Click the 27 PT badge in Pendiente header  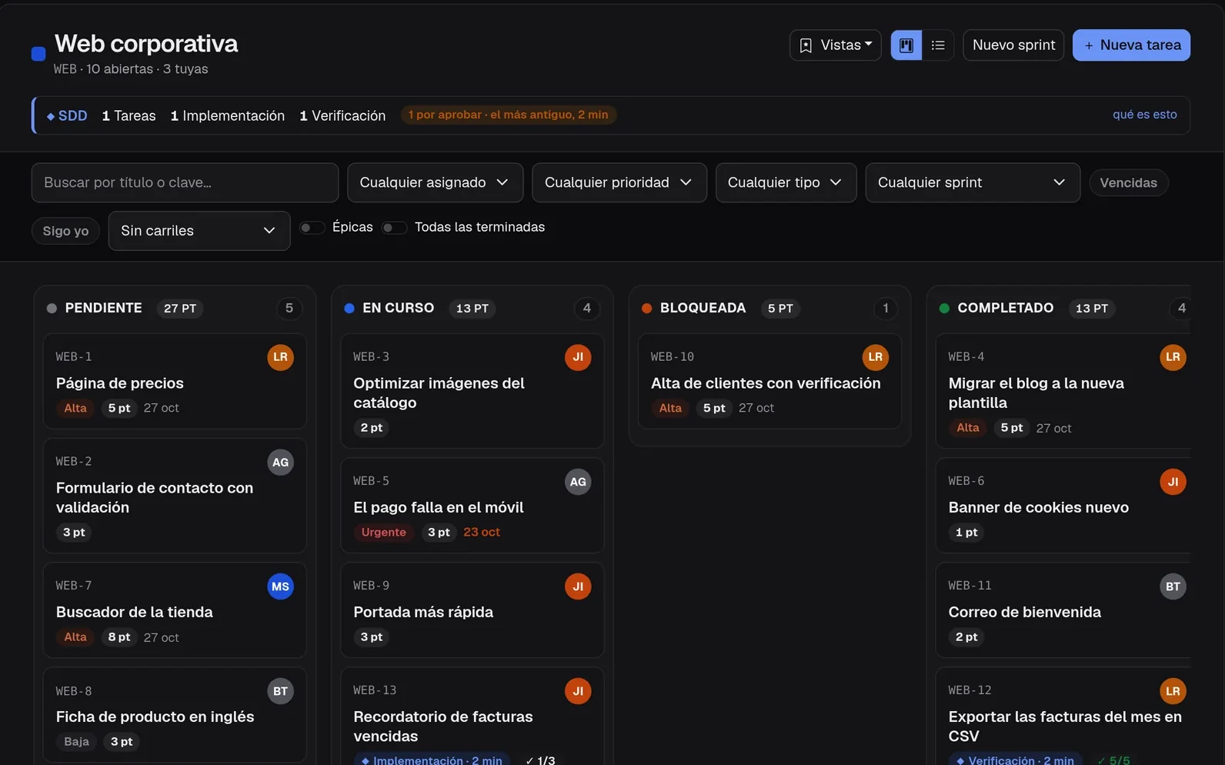click(x=180, y=309)
